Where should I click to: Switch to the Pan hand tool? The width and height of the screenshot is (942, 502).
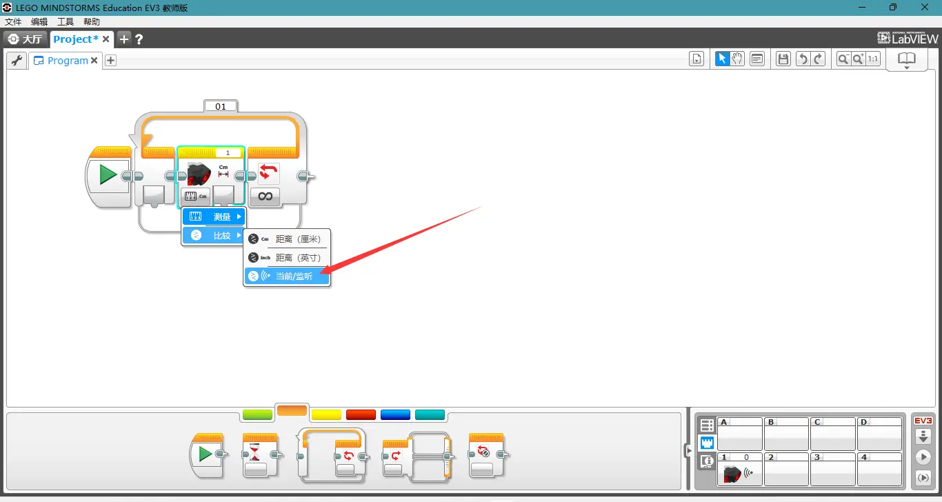click(x=737, y=59)
